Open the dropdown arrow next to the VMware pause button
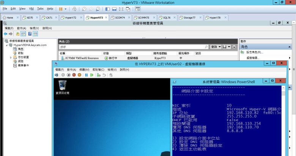 point(66,8)
